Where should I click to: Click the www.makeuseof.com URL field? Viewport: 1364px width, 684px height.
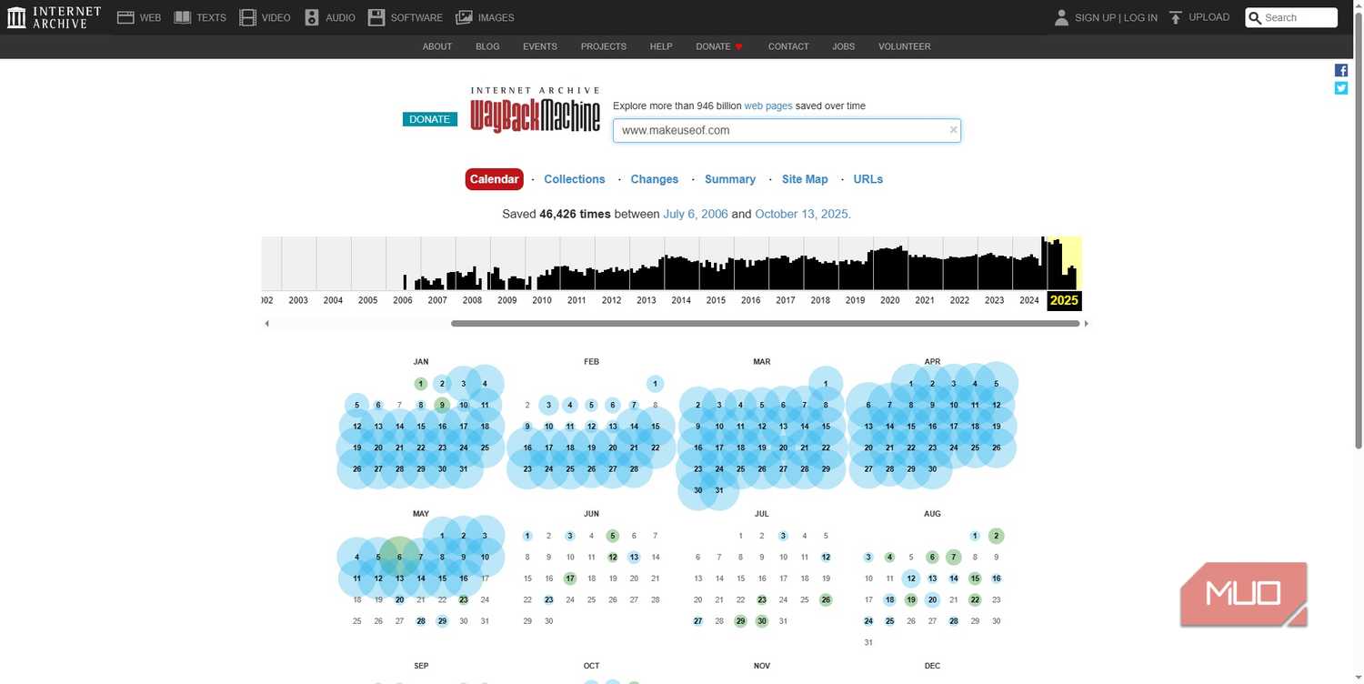coord(787,130)
